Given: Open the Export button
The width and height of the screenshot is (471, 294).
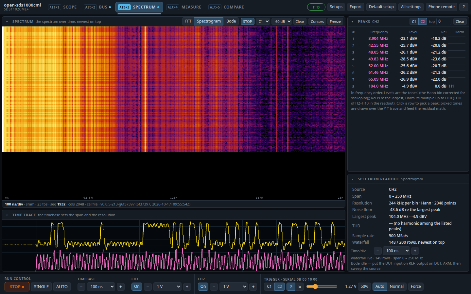Looking at the screenshot, I should 356,7.
